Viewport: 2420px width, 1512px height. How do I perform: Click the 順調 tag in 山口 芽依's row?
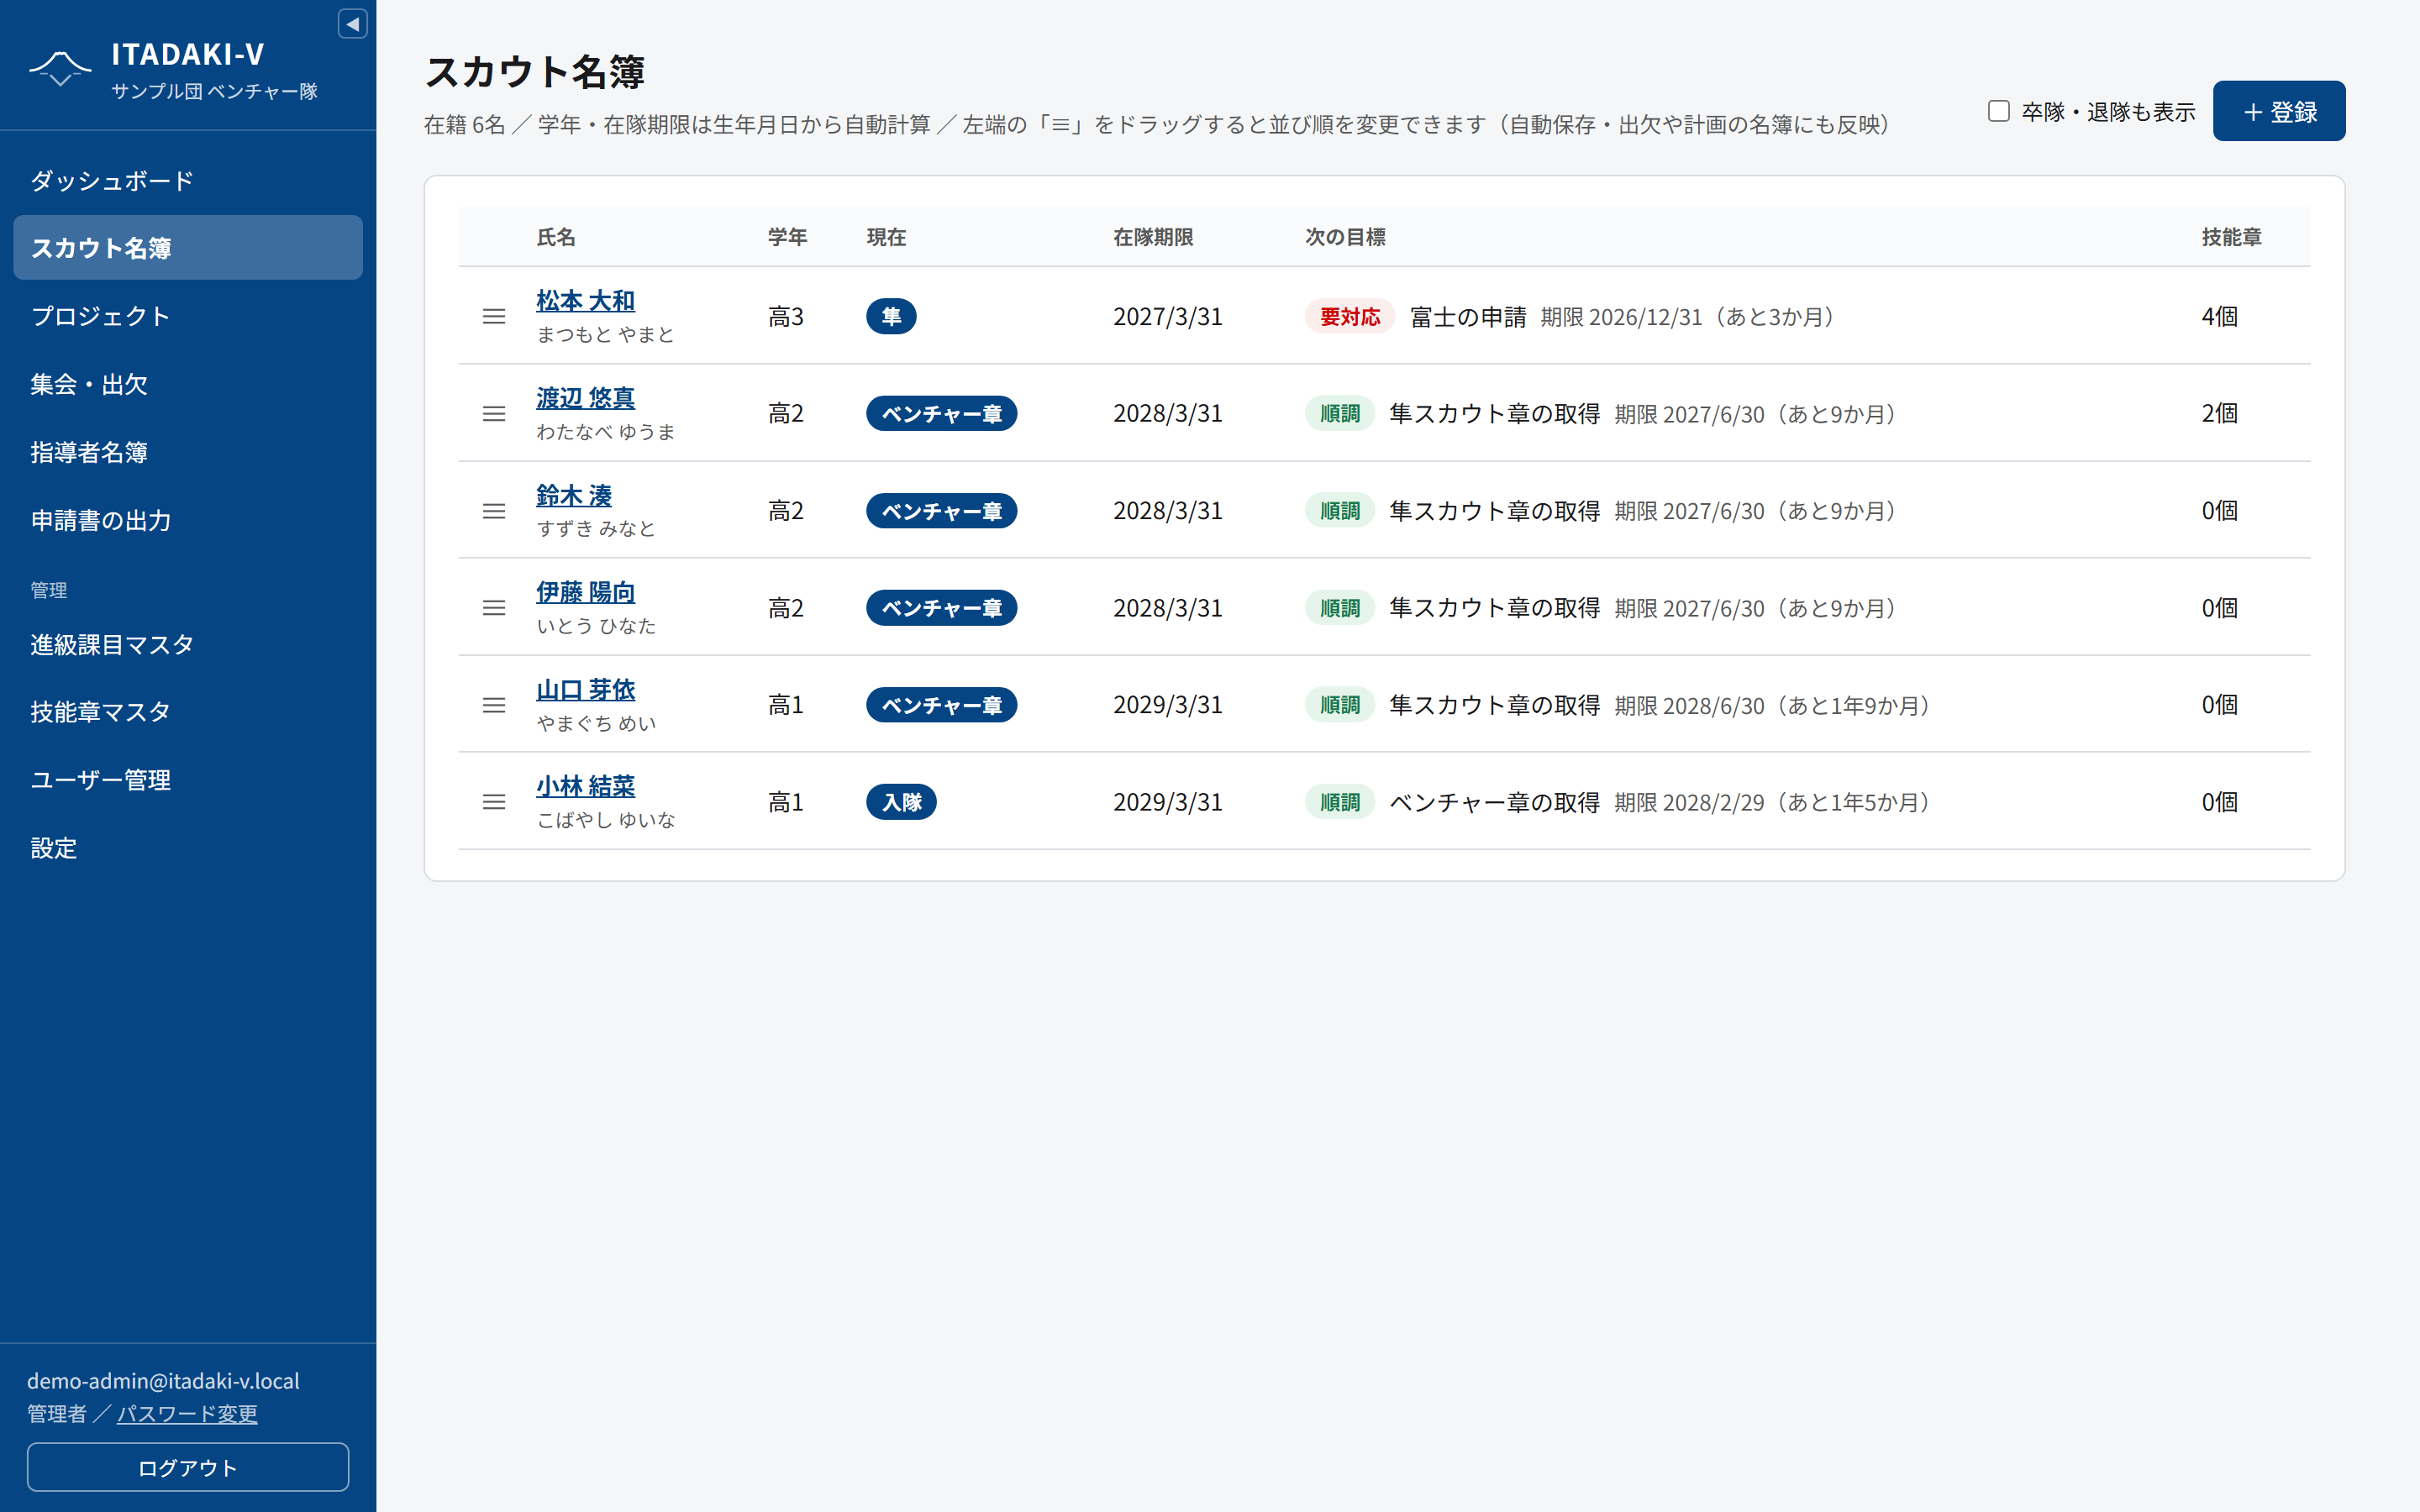[1340, 705]
